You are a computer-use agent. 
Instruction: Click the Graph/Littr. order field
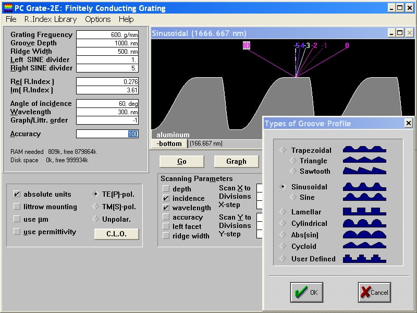pos(107,121)
